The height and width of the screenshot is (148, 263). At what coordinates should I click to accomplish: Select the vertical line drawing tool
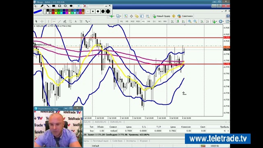(x=48, y=21)
